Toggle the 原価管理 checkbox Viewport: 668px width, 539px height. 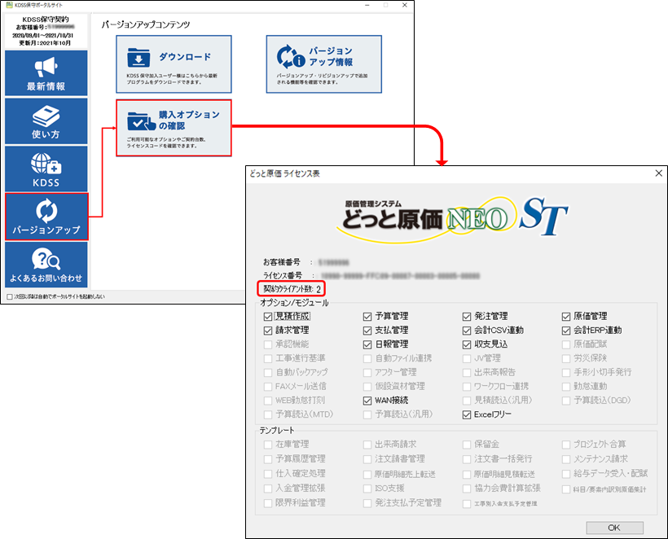[565, 317]
